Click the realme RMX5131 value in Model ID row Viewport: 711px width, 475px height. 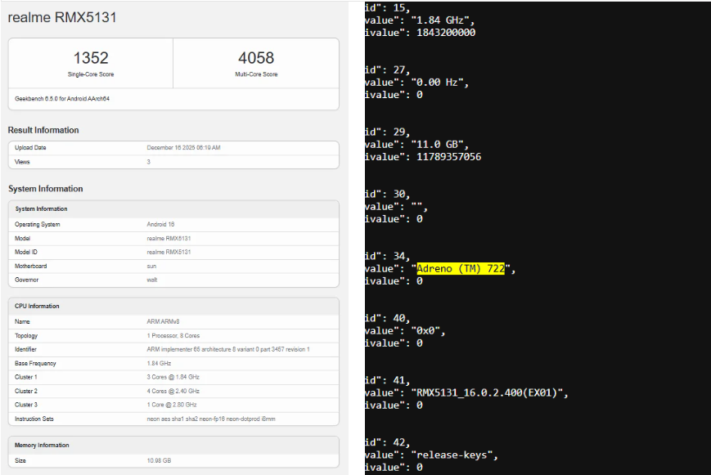click(169, 252)
